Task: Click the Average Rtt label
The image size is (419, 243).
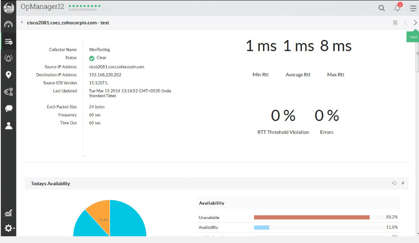Action: point(298,75)
